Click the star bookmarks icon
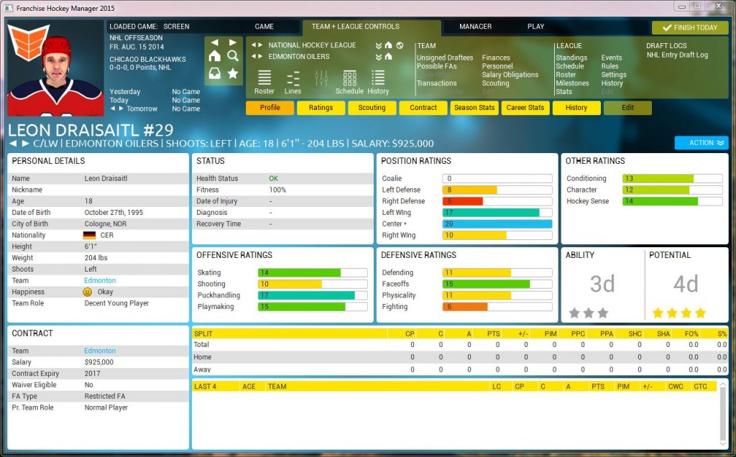 tap(232, 74)
